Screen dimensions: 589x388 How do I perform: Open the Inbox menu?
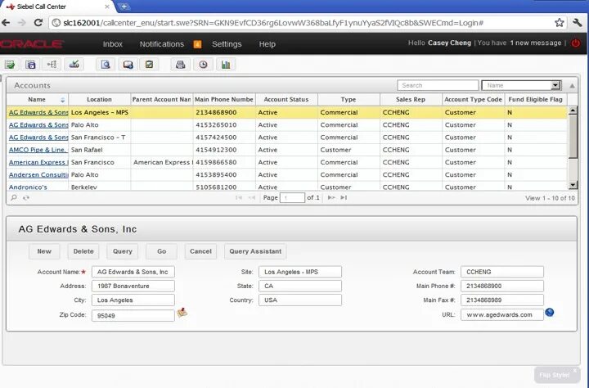coord(113,44)
